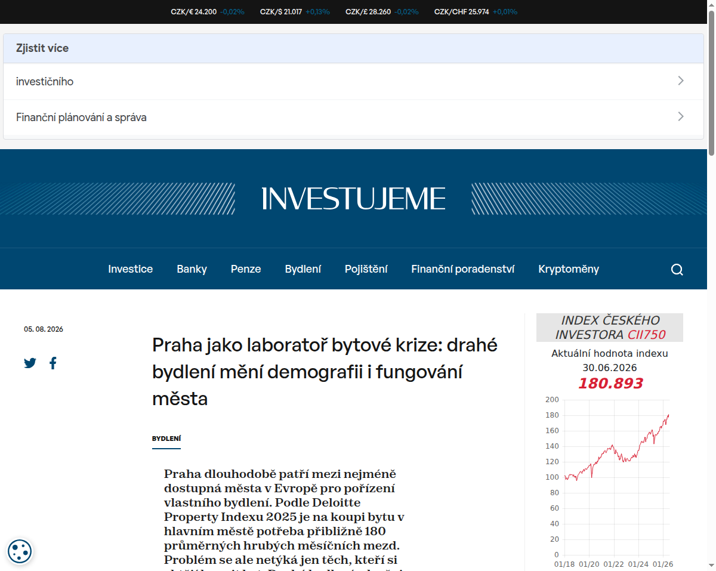Expand the 'investičního' suggestion chevron
The height and width of the screenshot is (571, 716).
[x=681, y=81]
